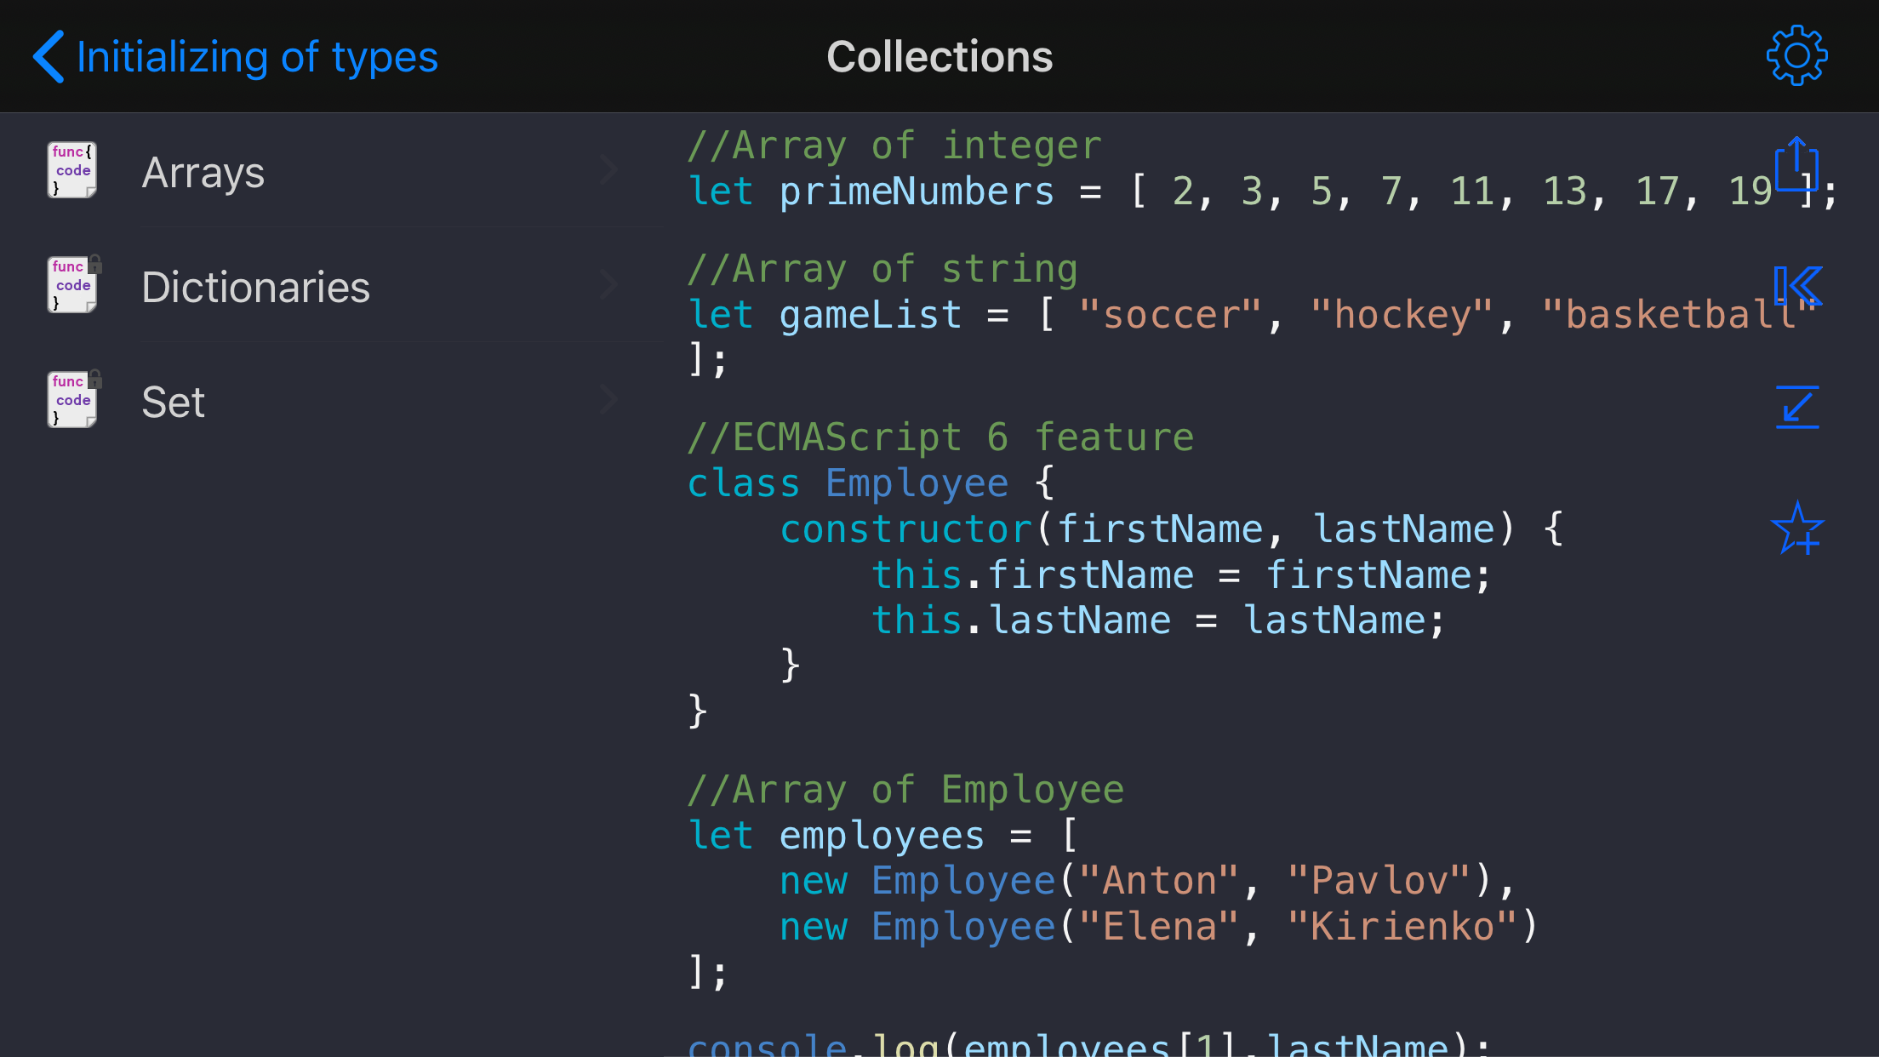Click the class Employee declaration line
The width and height of the screenshot is (1879, 1057).
tap(870, 483)
